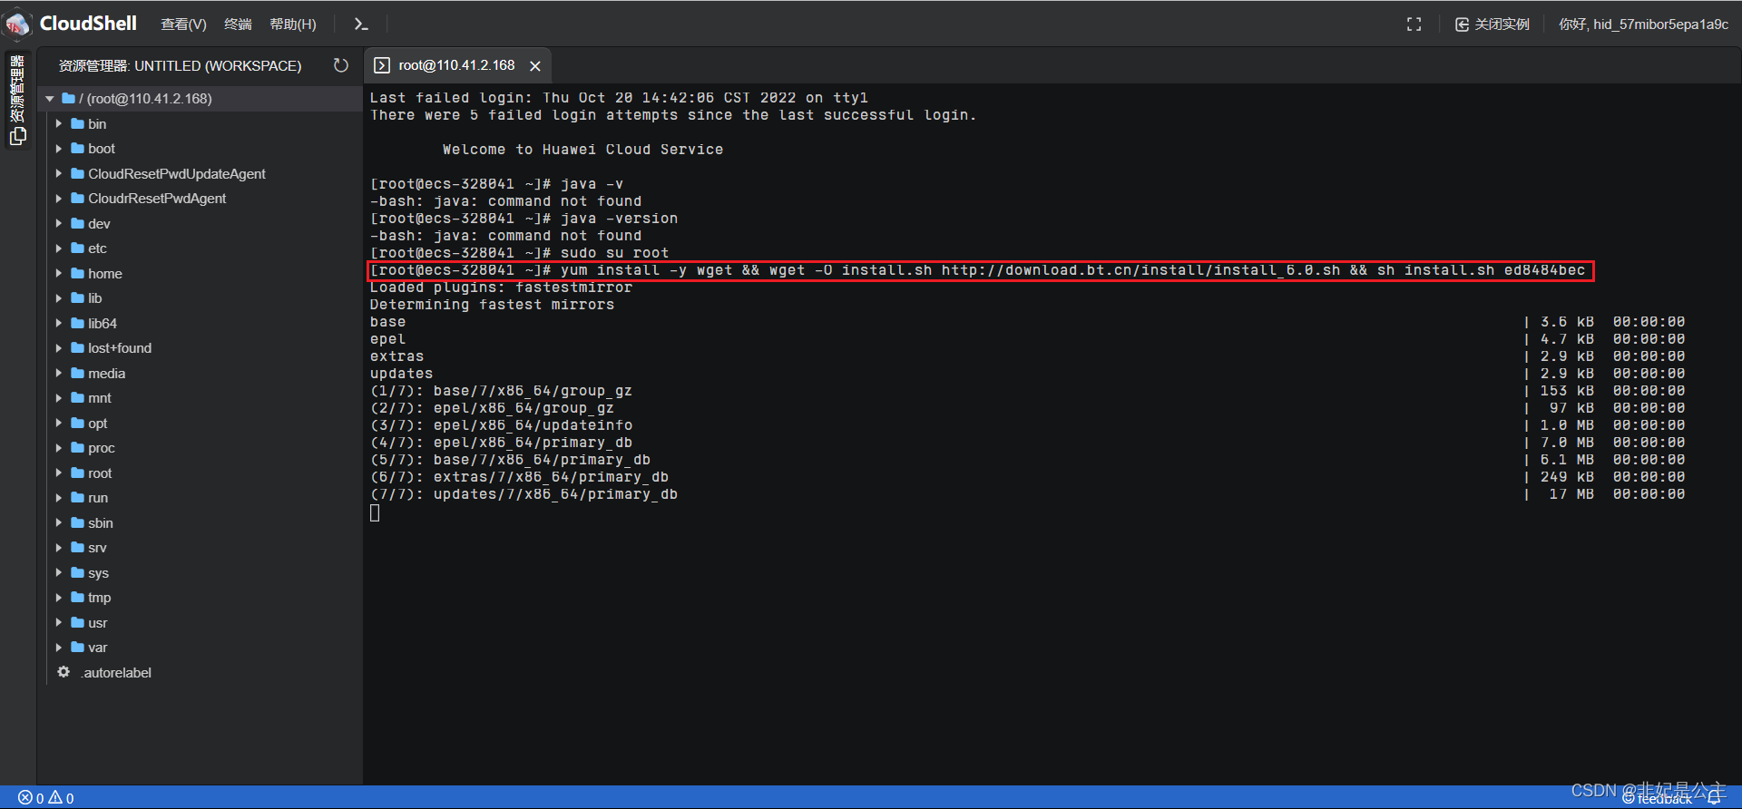Click the warning count icon in status bar

[55, 798]
